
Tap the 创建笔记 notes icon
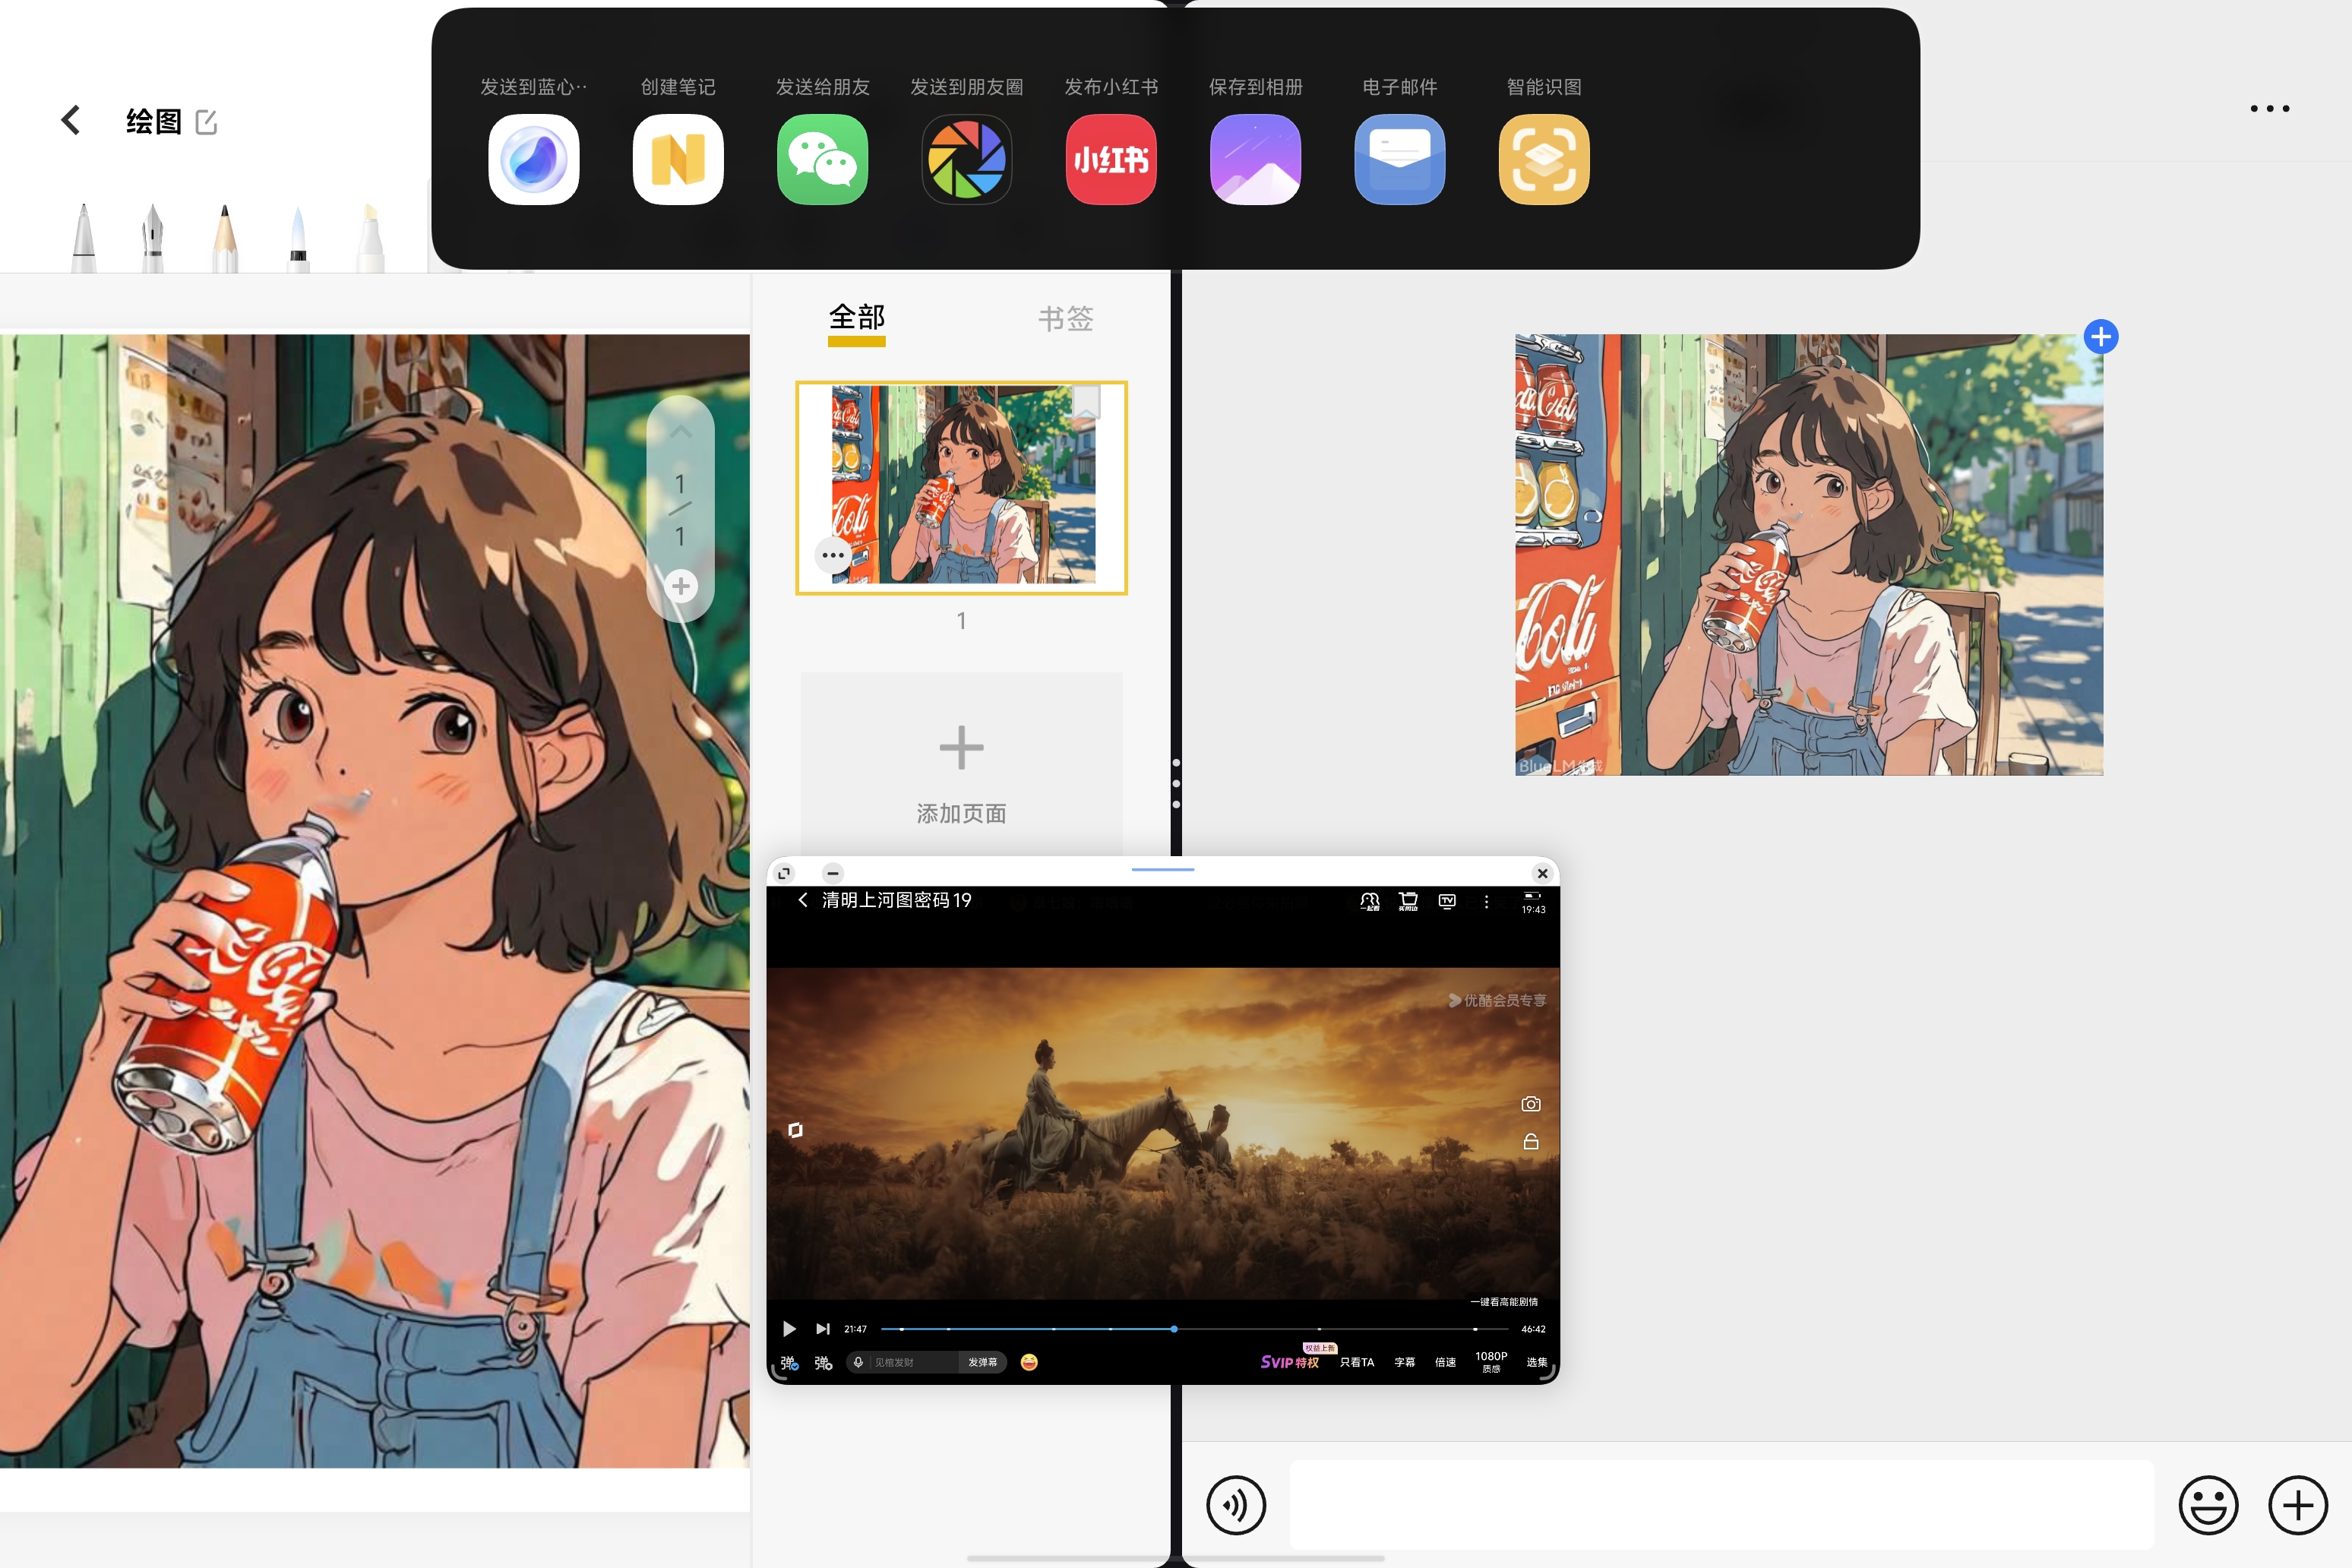tap(678, 159)
